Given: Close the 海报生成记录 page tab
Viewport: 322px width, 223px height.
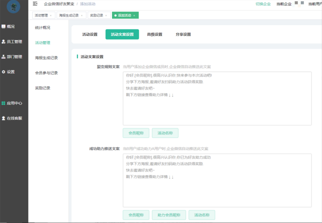Looking at the screenshot, I should pyautogui.click(x=82, y=15).
